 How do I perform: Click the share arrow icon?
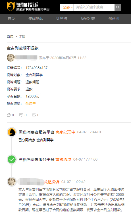[x=34, y=115]
